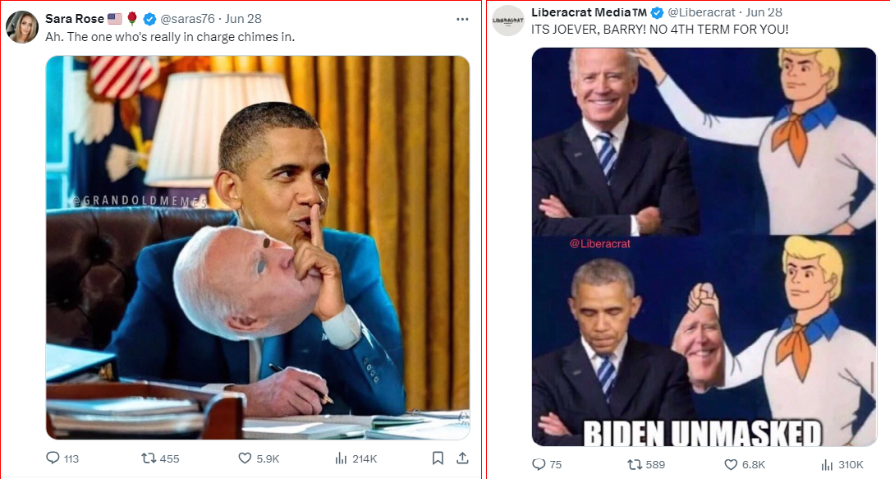Reply to Liberacrat post with 75 comments

(547, 464)
